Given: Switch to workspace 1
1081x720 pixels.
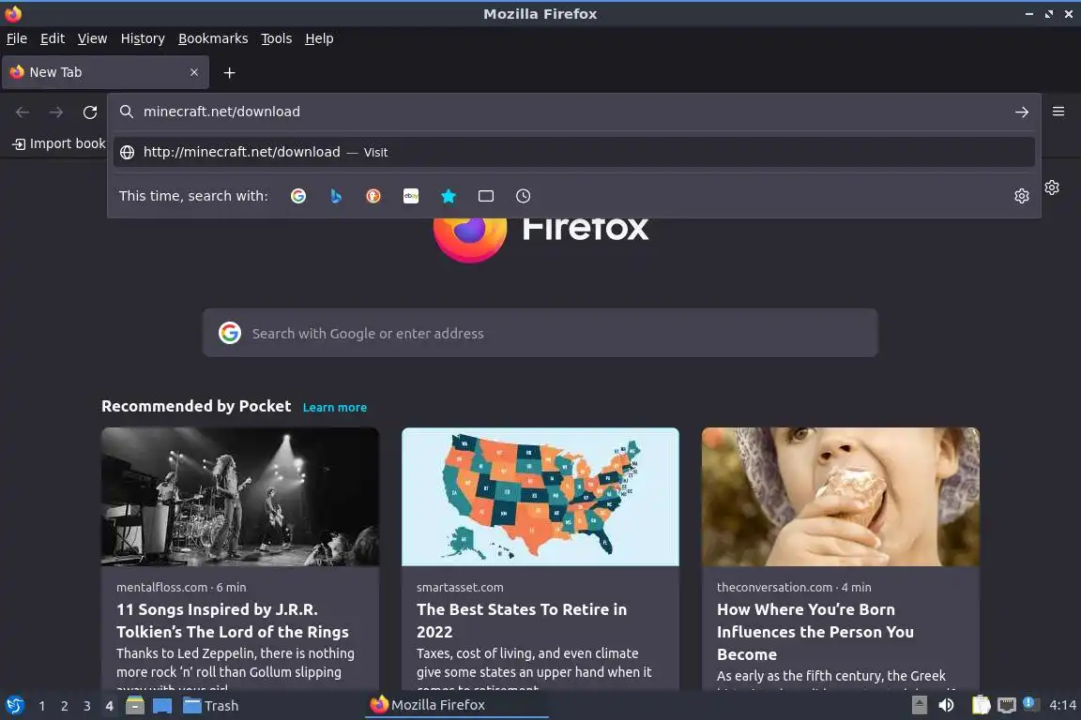Looking at the screenshot, I should click(42, 706).
